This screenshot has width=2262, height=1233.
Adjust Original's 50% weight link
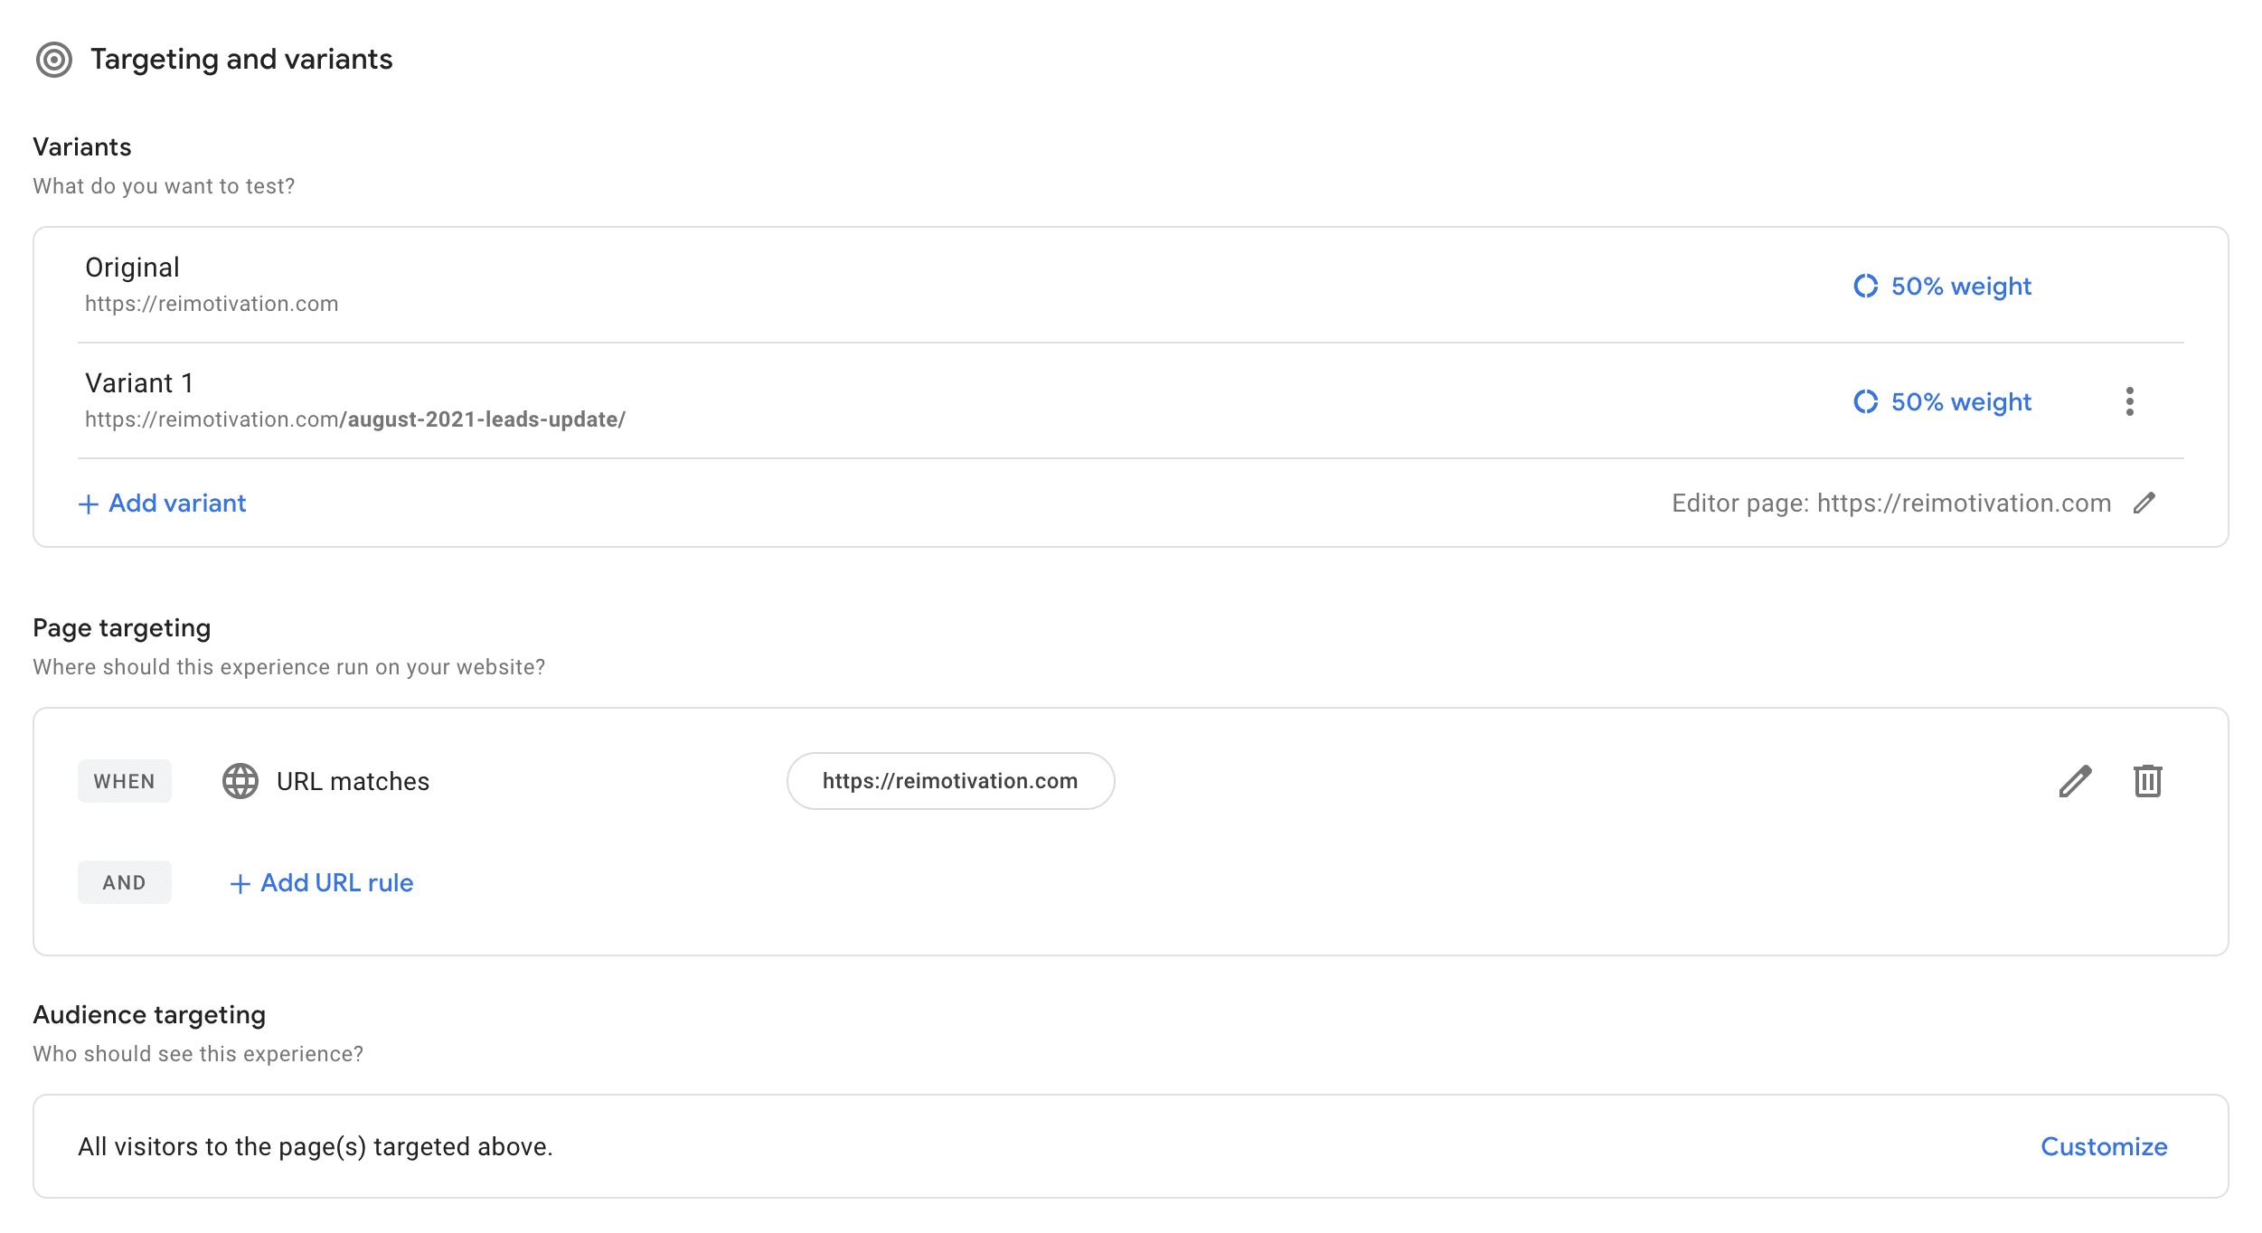tap(1960, 287)
